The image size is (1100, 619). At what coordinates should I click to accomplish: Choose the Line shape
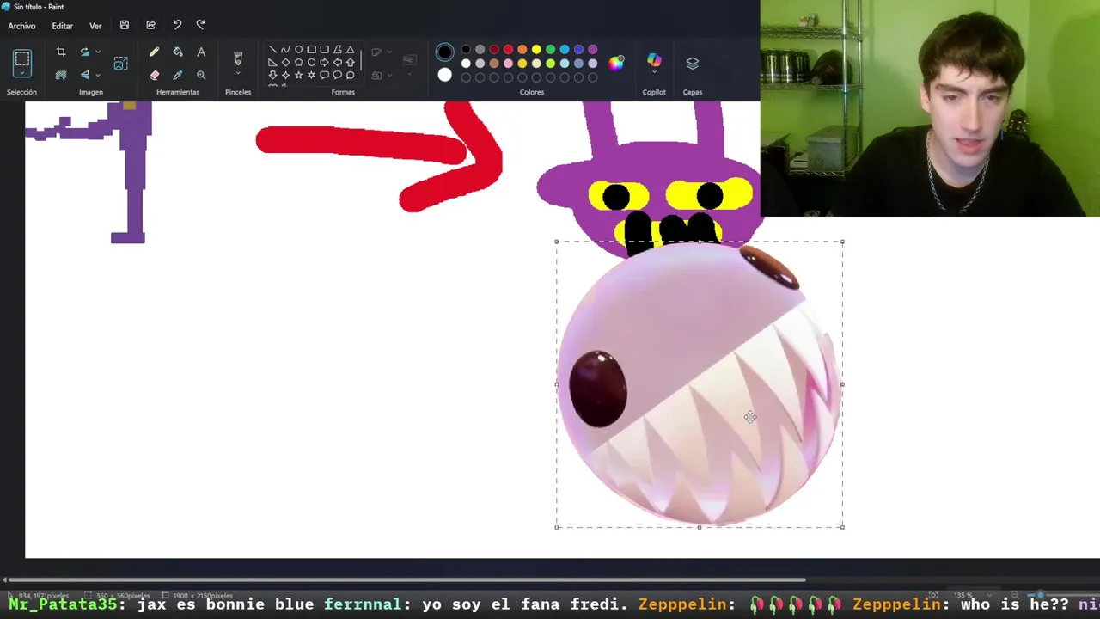pos(272,50)
